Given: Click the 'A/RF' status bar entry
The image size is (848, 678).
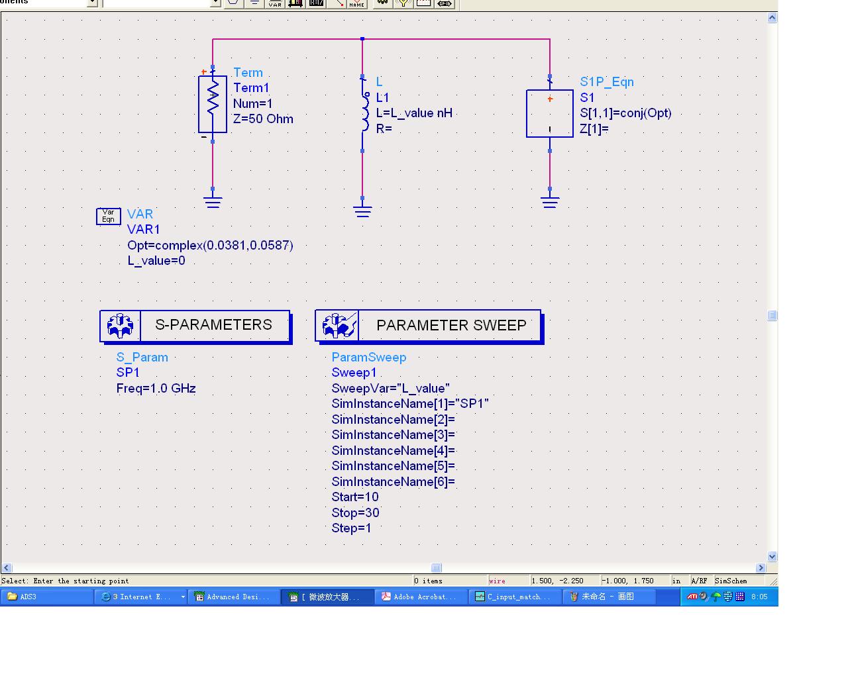Looking at the screenshot, I should tap(699, 581).
